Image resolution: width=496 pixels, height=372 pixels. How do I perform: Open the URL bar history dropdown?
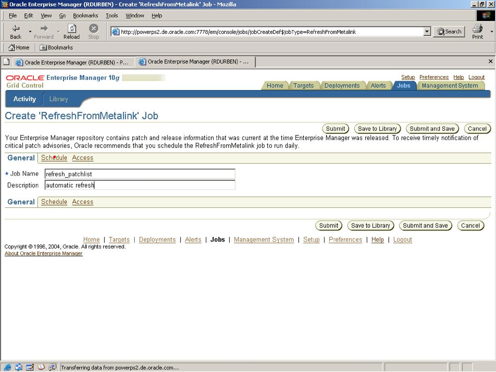click(427, 31)
